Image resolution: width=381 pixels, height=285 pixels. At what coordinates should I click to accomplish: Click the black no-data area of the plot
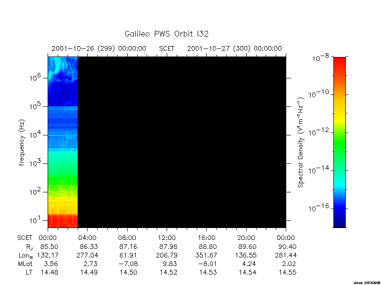pos(182,142)
